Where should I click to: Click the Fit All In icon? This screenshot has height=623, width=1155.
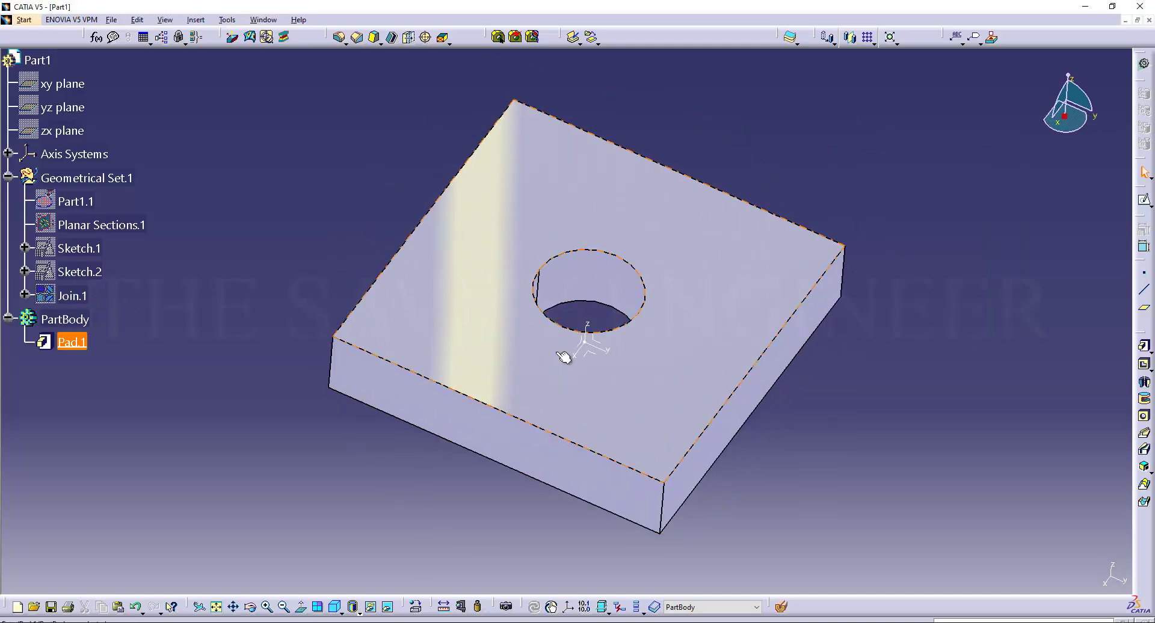[216, 607]
